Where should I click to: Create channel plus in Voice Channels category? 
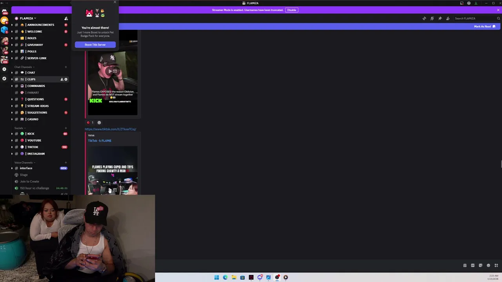pyautogui.click(x=66, y=163)
